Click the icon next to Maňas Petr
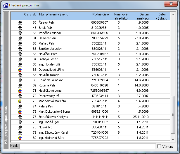 point(20,44)
